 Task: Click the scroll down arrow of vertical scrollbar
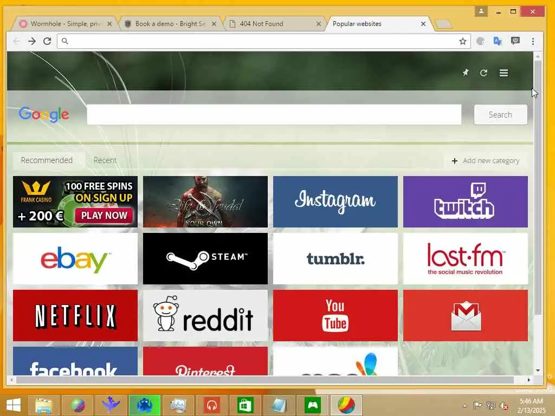[x=538, y=370]
